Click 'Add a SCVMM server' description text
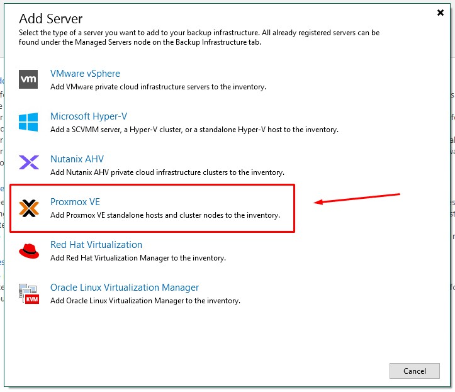The width and height of the screenshot is (455, 392). [194, 130]
